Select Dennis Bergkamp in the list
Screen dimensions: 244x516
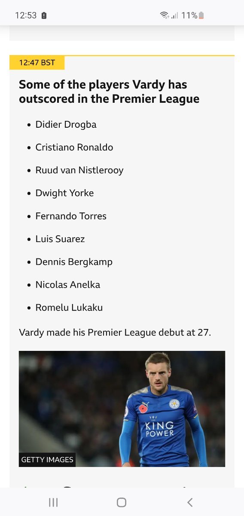pyautogui.click(x=74, y=262)
